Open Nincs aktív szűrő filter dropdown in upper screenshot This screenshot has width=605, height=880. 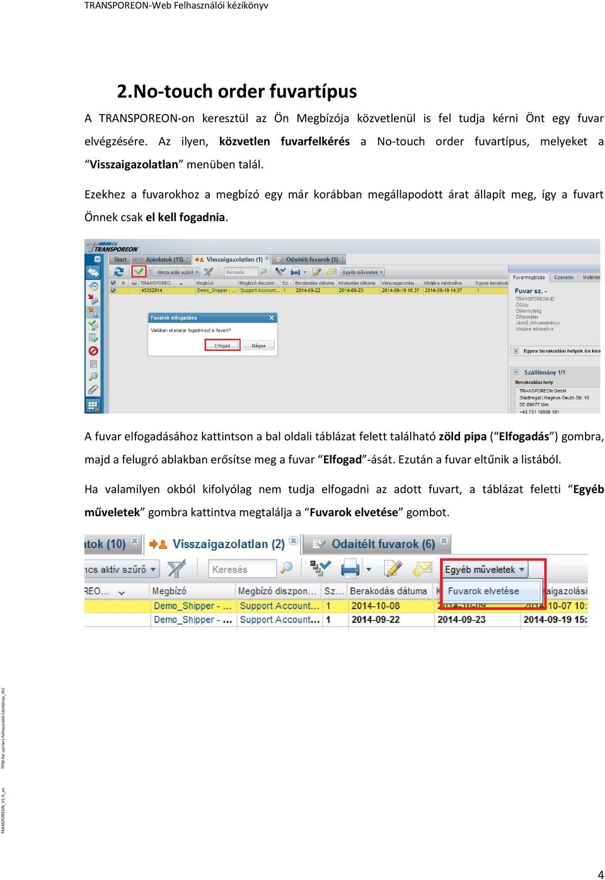(x=174, y=272)
